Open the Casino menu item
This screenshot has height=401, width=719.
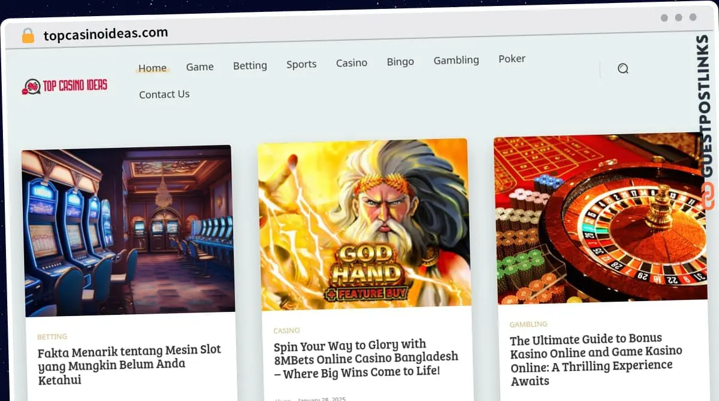click(x=352, y=63)
